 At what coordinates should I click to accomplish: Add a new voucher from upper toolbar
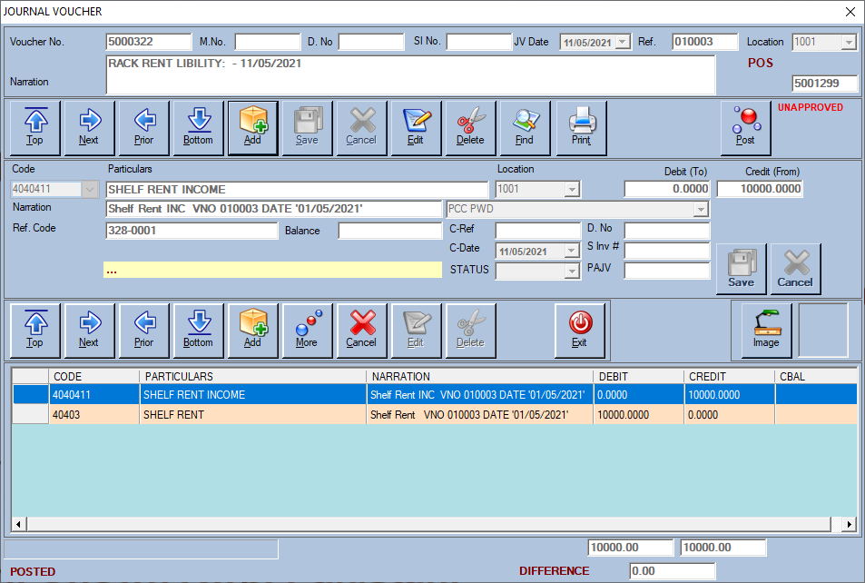point(253,127)
